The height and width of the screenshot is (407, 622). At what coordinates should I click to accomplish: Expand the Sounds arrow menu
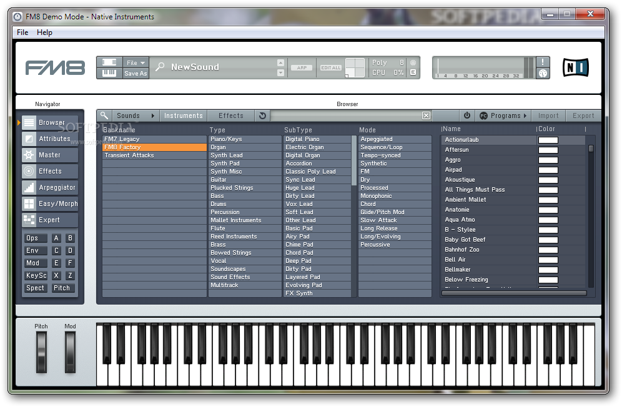point(153,116)
